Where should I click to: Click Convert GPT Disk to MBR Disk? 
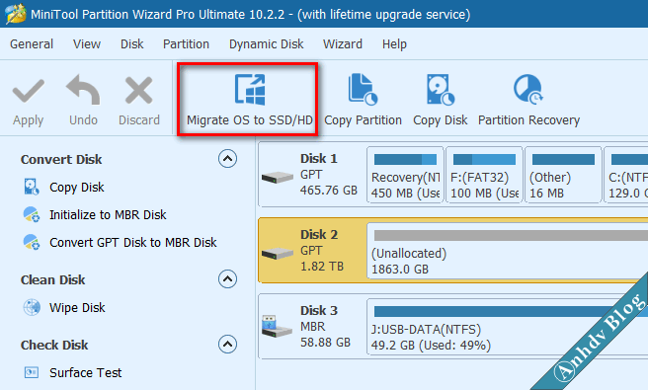point(132,243)
